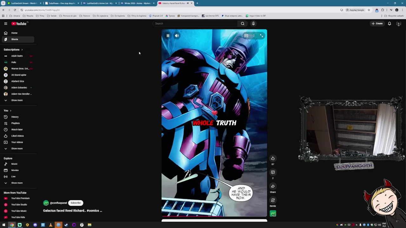Select Shorts in the sidebar
406x228 pixels.
(x=18, y=39)
